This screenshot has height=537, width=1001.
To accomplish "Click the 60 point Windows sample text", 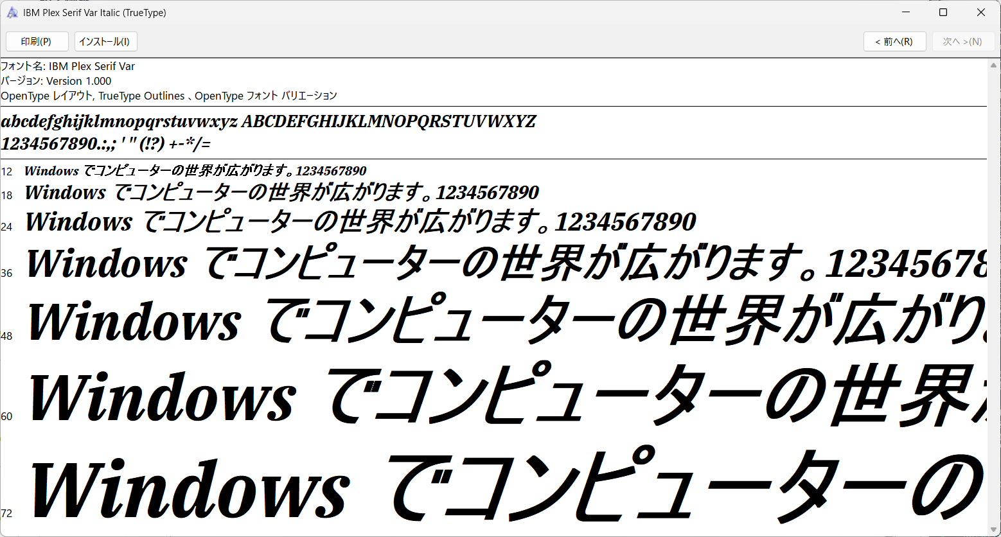I will tap(508, 393).
